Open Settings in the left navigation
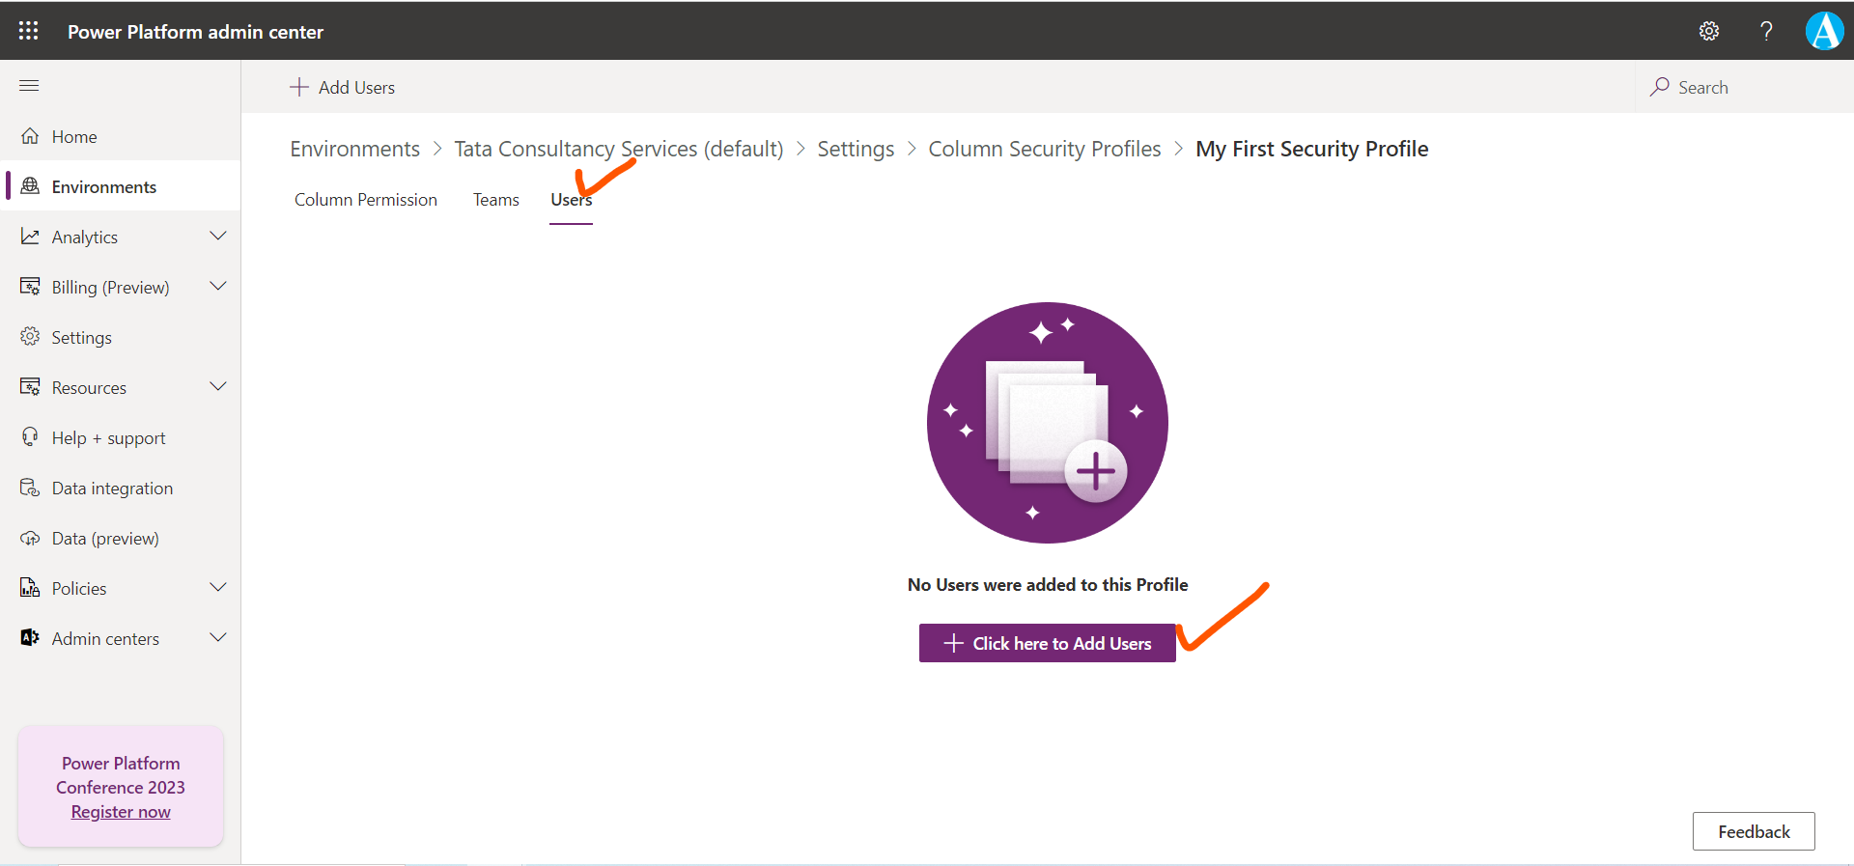 81,338
